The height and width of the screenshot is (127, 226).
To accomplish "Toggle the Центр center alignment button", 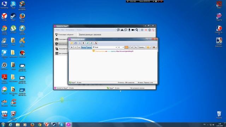I will (89, 47).
